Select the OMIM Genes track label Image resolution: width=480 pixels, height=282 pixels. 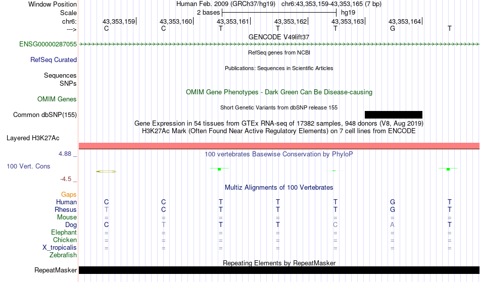pos(57,99)
